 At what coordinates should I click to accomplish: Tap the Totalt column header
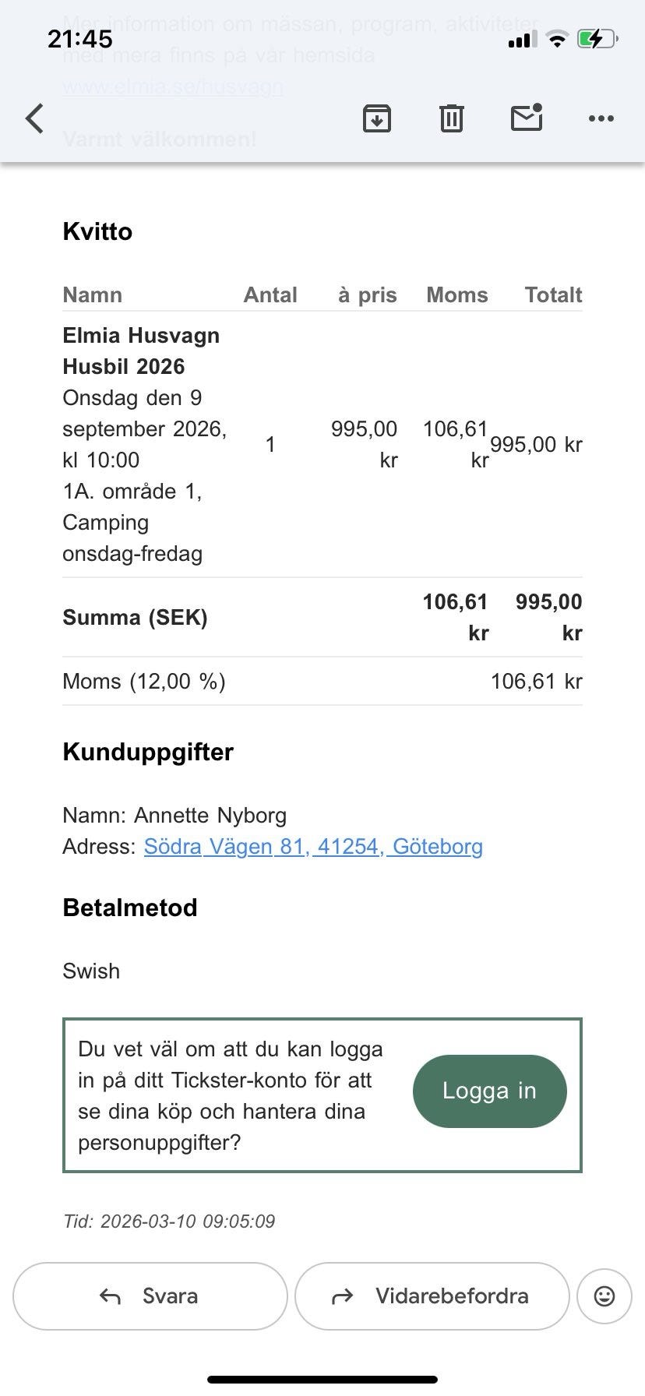[x=553, y=295]
